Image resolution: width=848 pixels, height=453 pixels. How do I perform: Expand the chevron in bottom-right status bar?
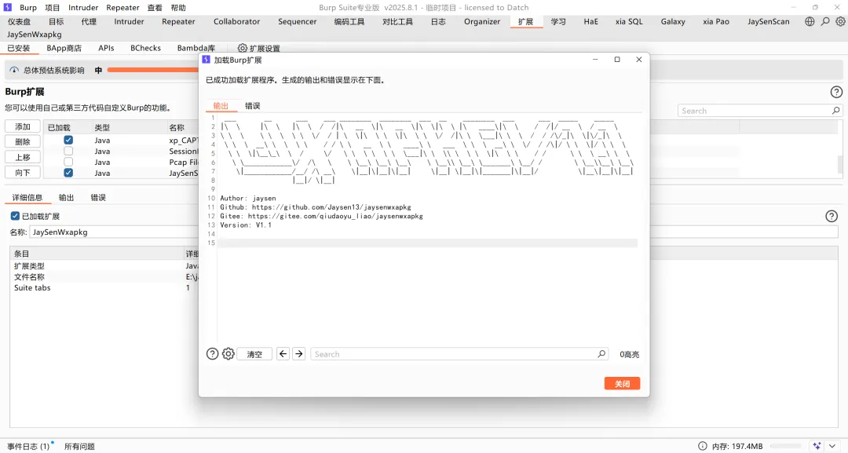(832, 446)
